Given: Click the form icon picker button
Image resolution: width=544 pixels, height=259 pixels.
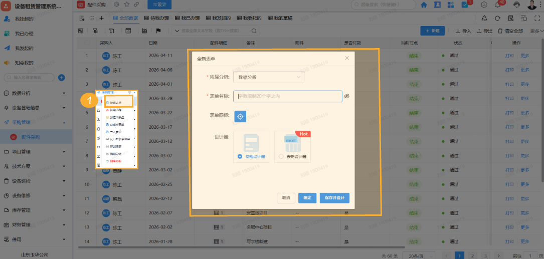Looking at the screenshot, I should [x=240, y=116].
